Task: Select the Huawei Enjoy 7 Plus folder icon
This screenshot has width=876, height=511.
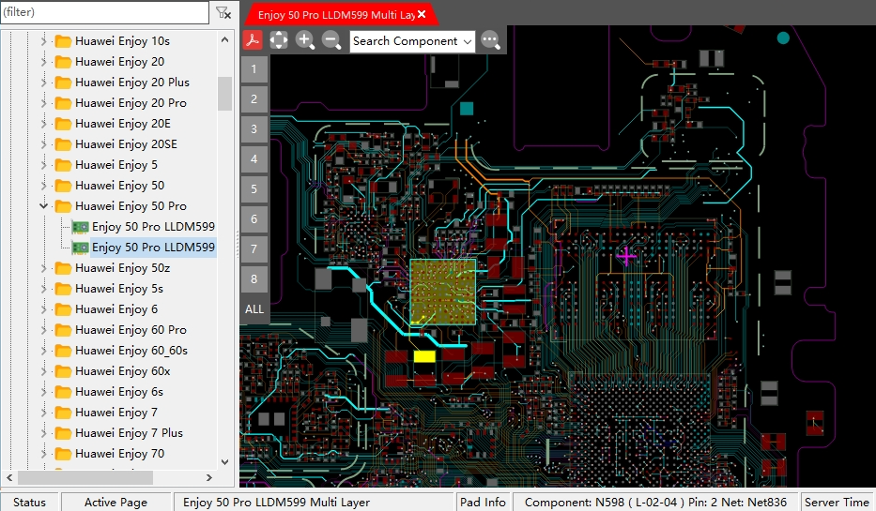Action: 63,433
